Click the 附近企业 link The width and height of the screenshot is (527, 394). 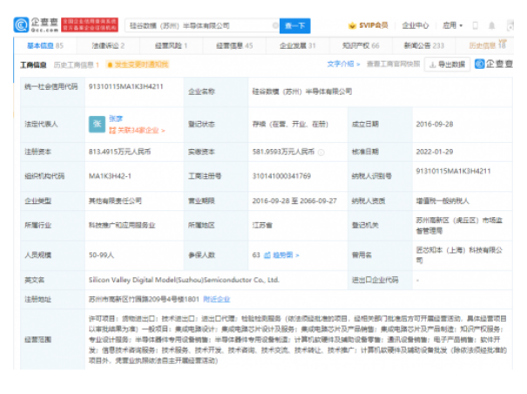point(217,299)
